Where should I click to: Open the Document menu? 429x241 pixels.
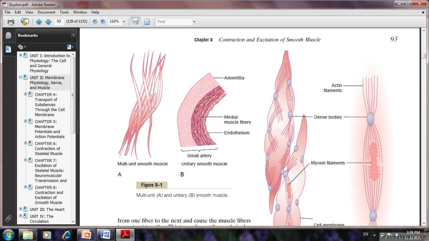(x=46, y=12)
